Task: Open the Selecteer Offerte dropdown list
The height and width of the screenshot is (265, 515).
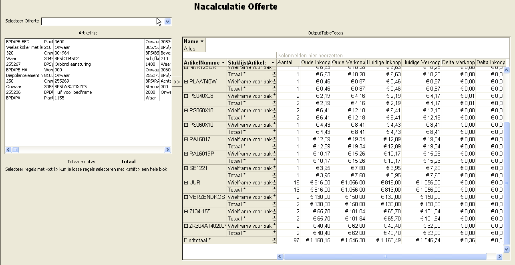Action: click(x=168, y=21)
